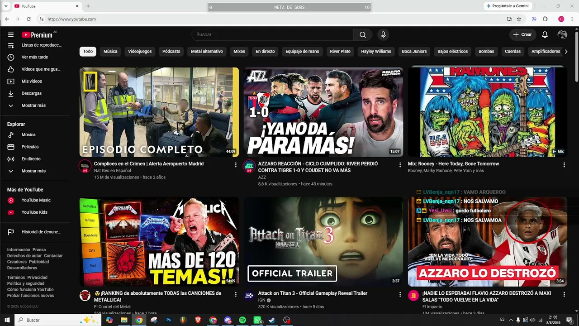Bookmark this page with the star icon
Screen dimensions: 579x326
519,19
